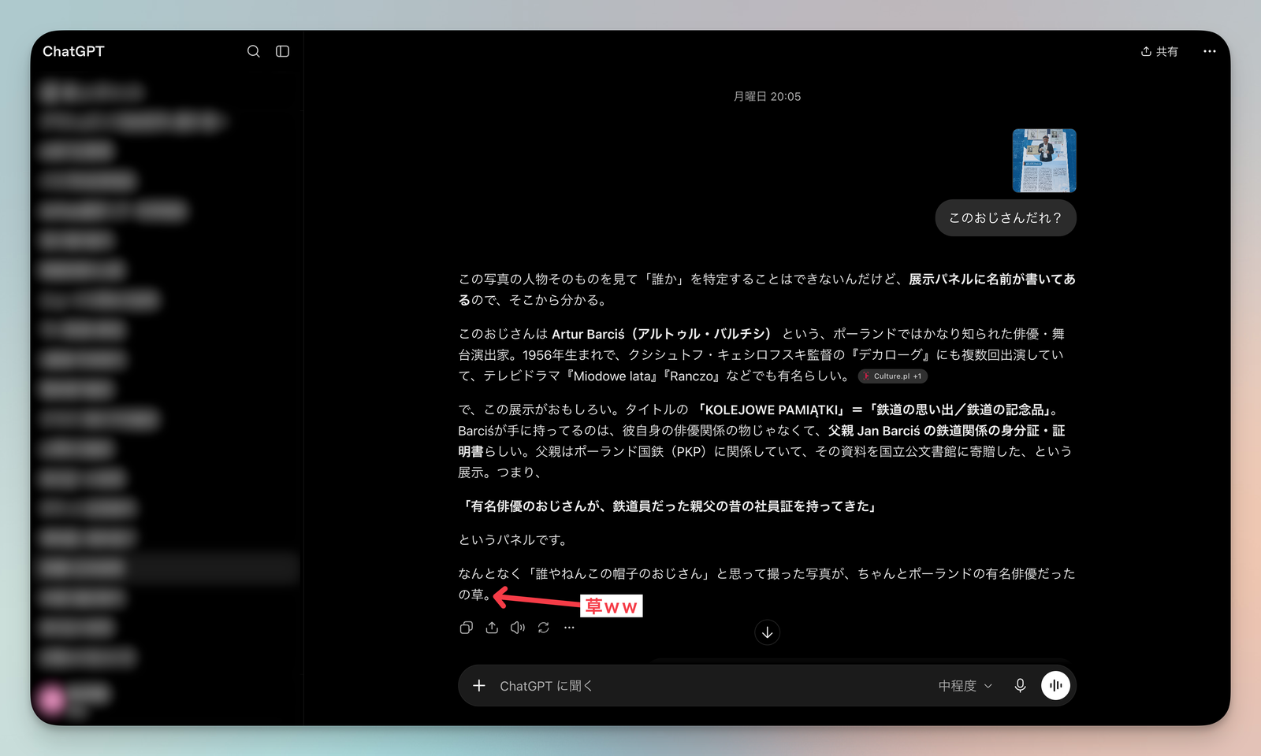The width and height of the screenshot is (1261, 756).
Task: Start dictation with microphone icon
Action: (1020, 686)
